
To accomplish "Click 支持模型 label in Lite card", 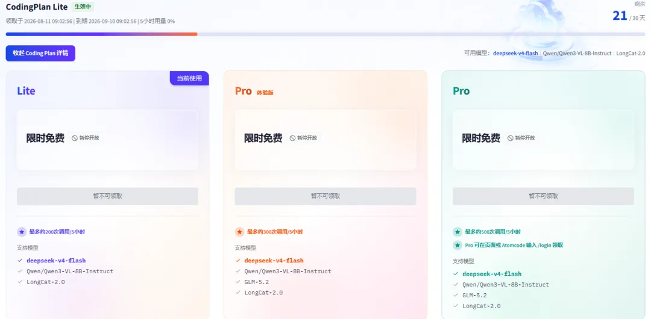I will (x=27, y=247).
